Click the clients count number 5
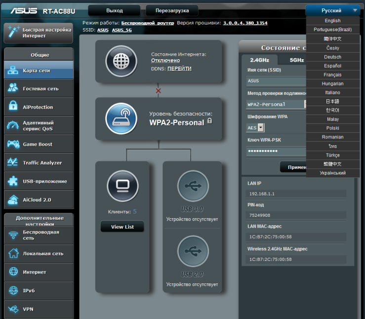 coord(135,211)
